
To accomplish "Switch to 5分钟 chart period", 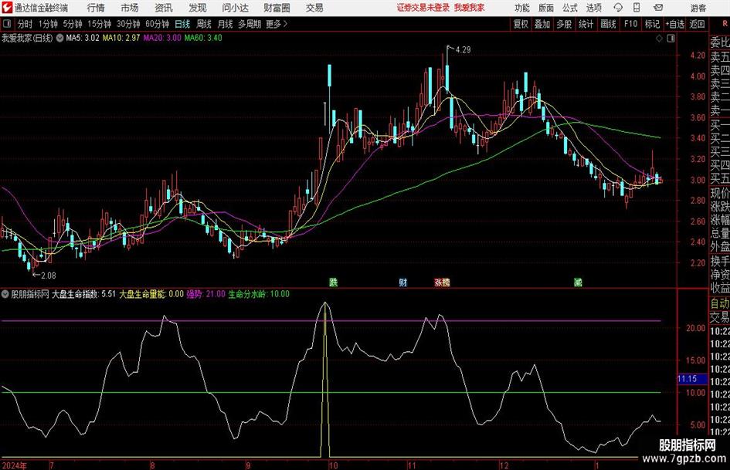I will (x=72, y=24).
